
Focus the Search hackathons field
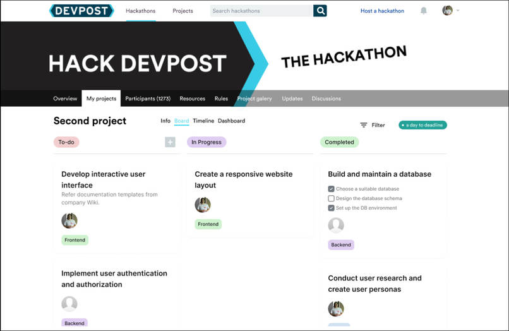click(261, 11)
